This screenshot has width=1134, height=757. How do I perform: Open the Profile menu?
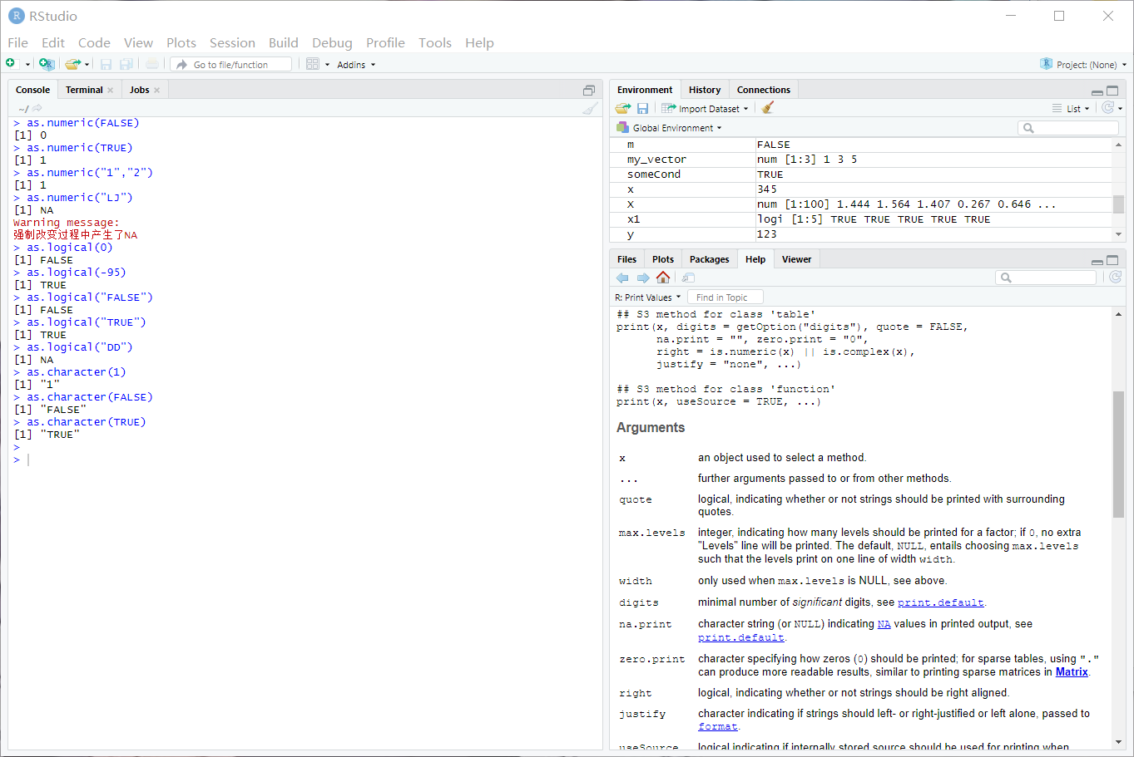385,42
